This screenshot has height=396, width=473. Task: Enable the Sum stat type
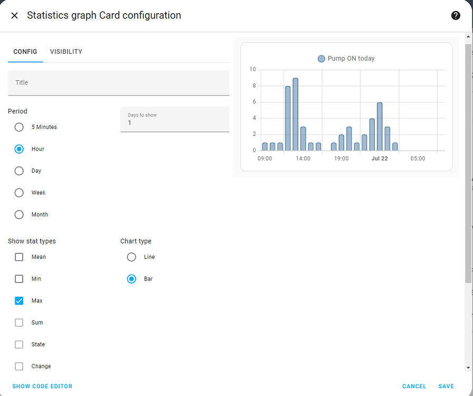point(19,322)
